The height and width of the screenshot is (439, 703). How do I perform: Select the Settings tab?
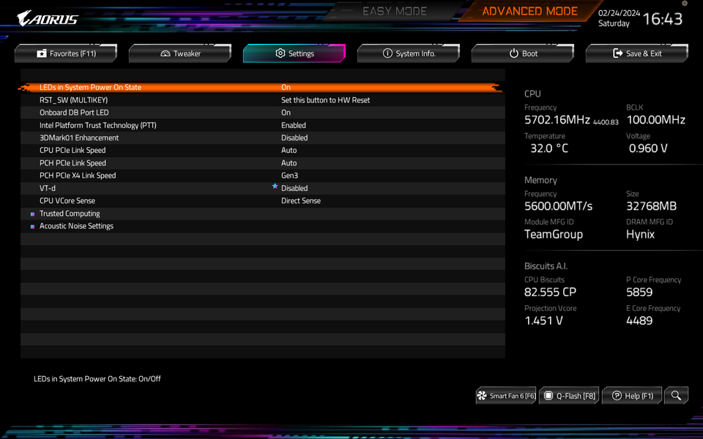tap(294, 53)
